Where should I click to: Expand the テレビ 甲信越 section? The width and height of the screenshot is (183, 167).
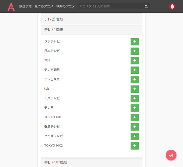coord(91,163)
